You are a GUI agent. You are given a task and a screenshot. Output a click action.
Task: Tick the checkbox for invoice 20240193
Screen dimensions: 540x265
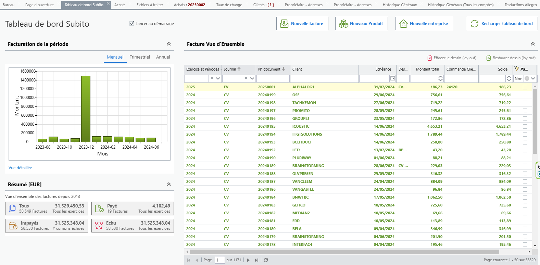click(x=525, y=142)
